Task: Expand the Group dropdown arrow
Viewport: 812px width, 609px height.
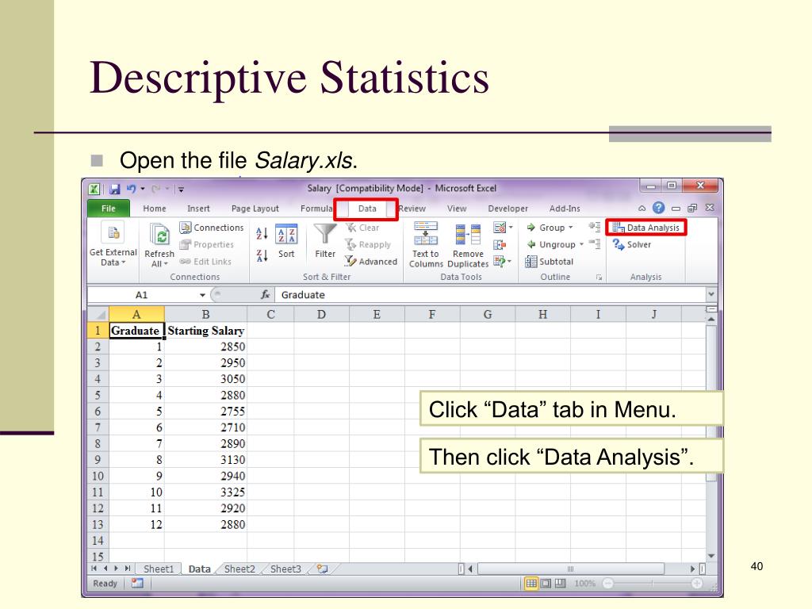Action: (x=571, y=228)
